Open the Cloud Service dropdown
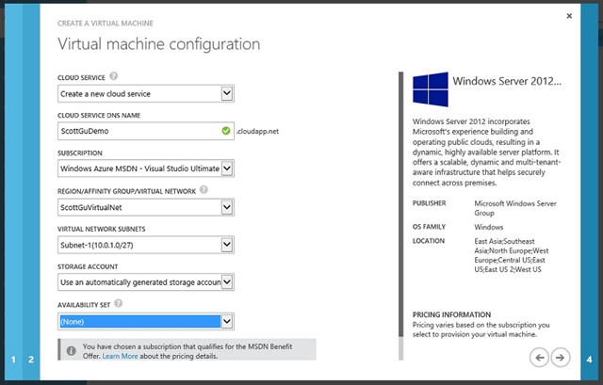This screenshot has height=385, width=603. (146, 94)
